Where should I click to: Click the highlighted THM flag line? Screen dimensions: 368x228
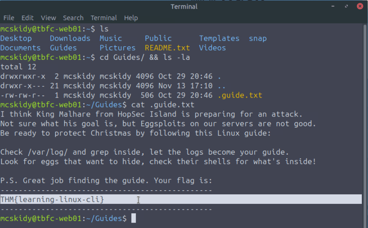[x=53, y=199]
